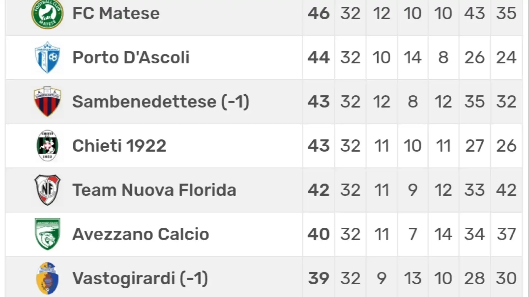Click the Avezzano Calcio green crest
This screenshot has width=529, height=297.
[x=47, y=234]
